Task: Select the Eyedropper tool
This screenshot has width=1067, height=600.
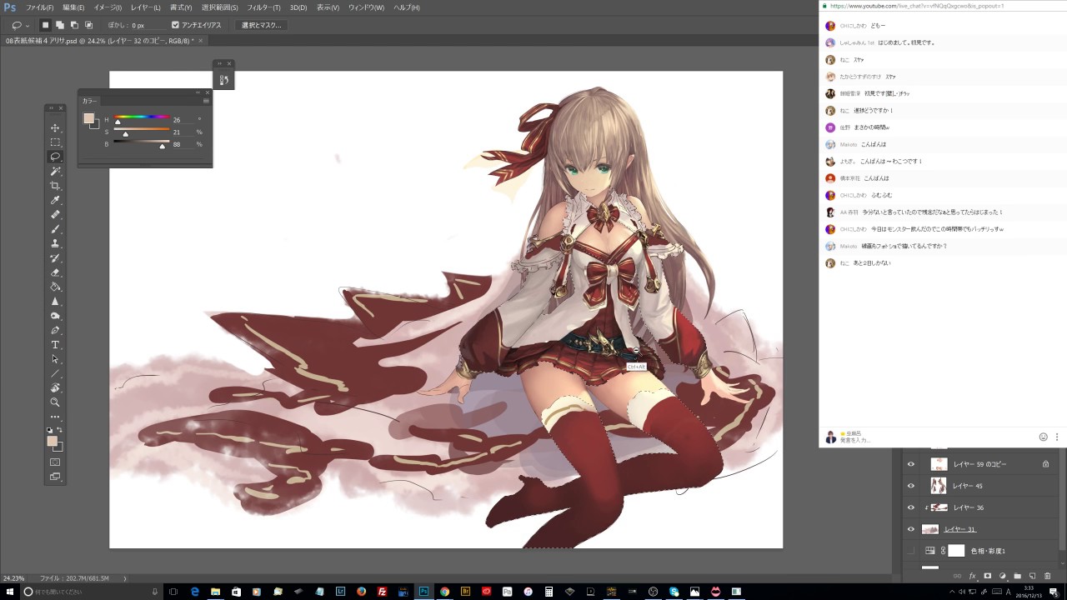Action: point(55,200)
